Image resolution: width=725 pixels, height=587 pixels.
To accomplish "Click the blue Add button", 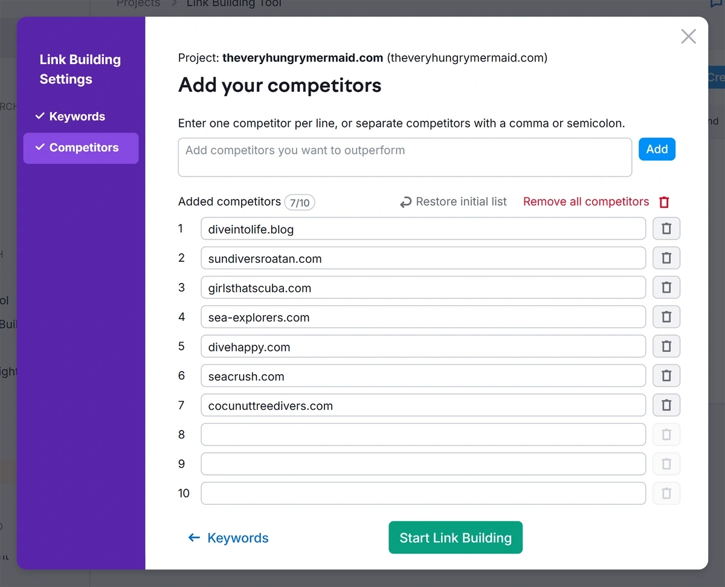I will click(x=657, y=149).
